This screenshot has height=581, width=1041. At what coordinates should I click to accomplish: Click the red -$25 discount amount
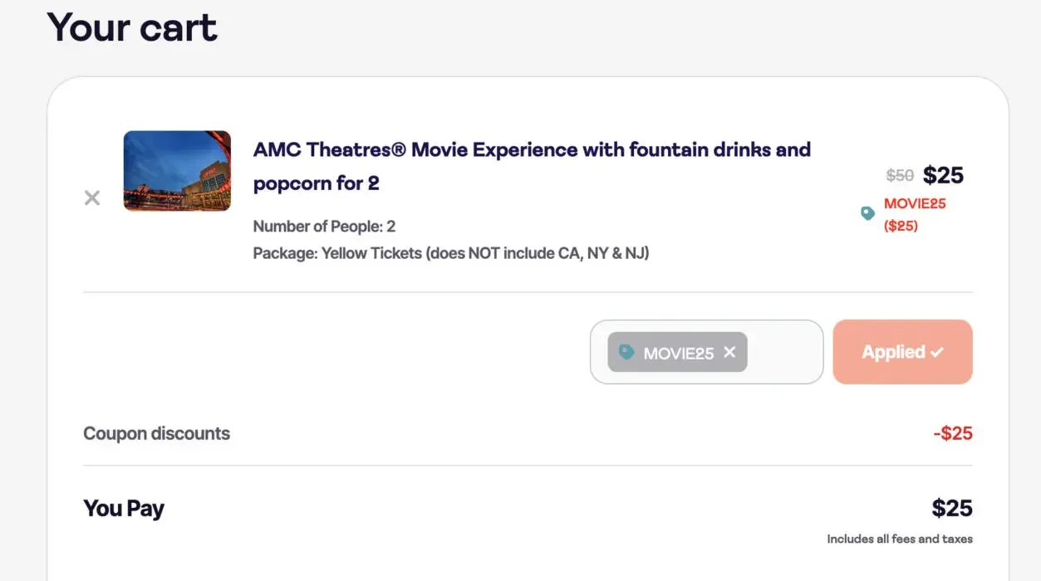(x=952, y=433)
